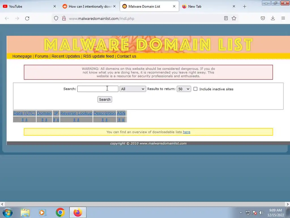290x218 pixels.
Task: Sort ASN column ascending with up arrow
Action: point(119,120)
